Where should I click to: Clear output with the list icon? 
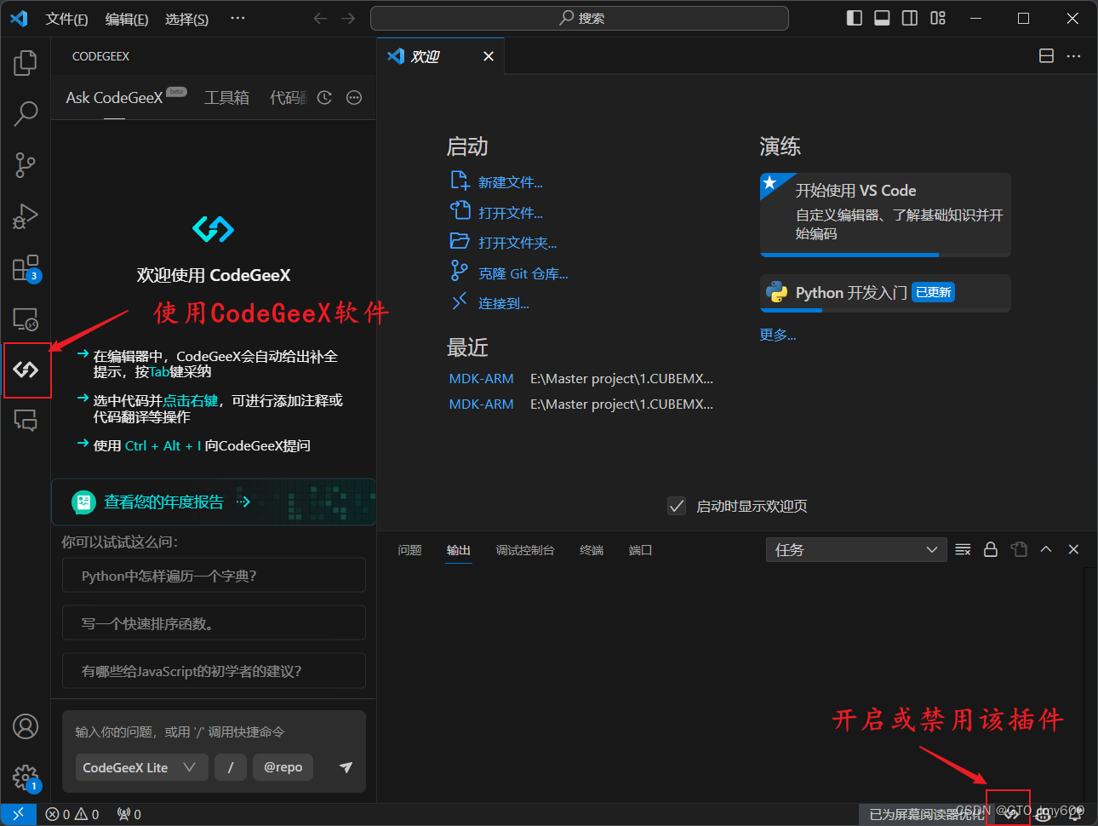click(963, 549)
